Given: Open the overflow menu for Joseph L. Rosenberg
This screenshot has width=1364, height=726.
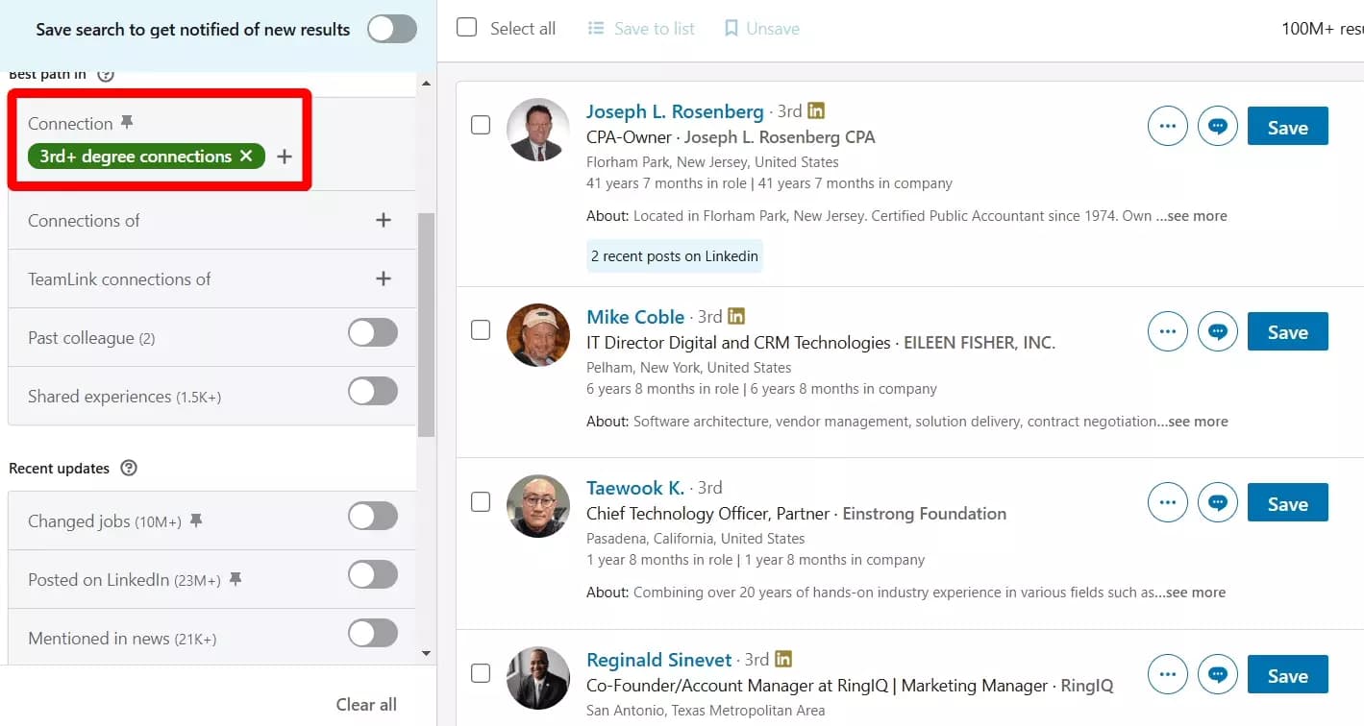Looking at the screenshot, I should (1167, 126).
